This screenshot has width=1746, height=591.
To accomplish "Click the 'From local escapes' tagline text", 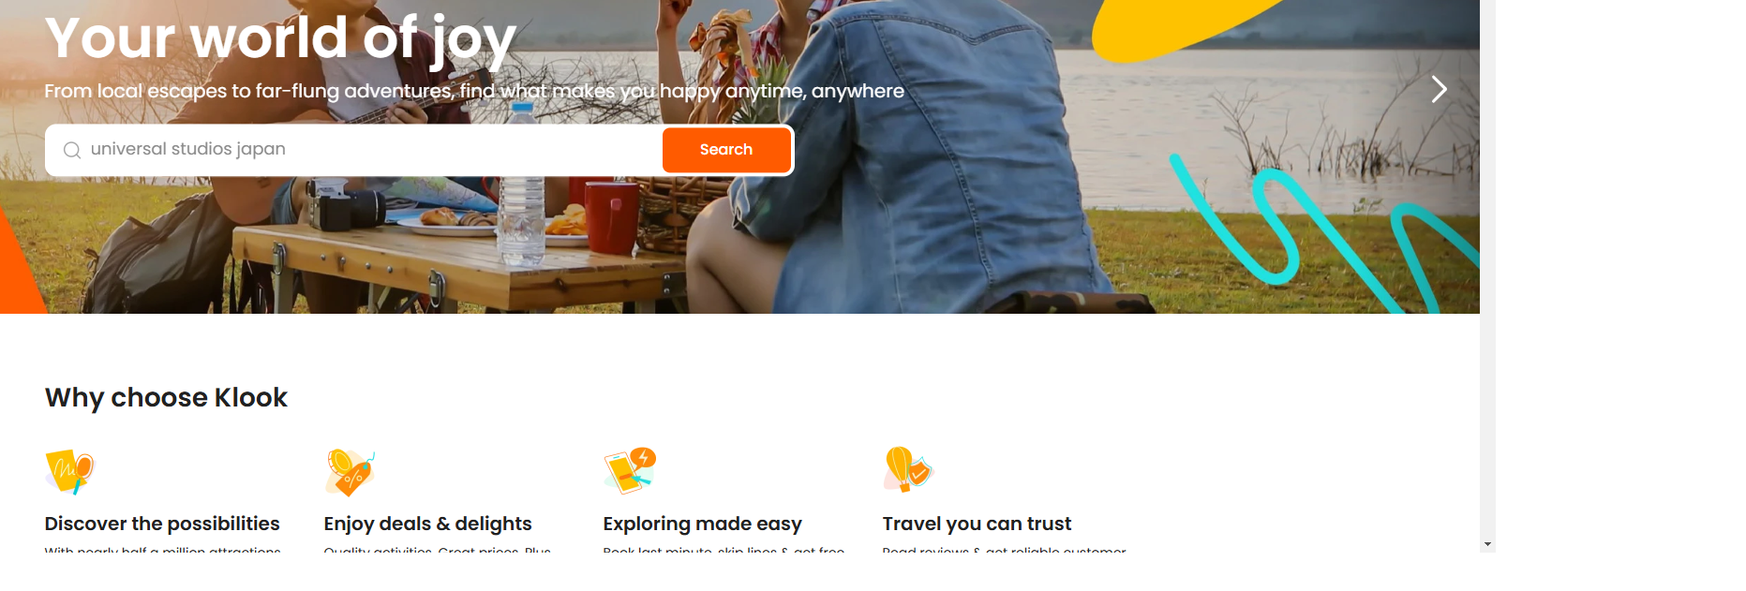I will pos(474,91).
